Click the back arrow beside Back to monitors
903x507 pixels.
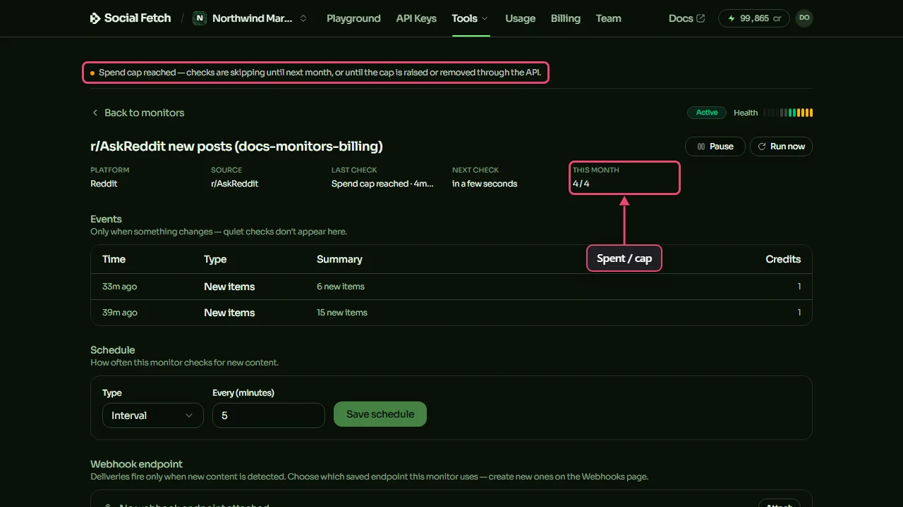point(95,113)
